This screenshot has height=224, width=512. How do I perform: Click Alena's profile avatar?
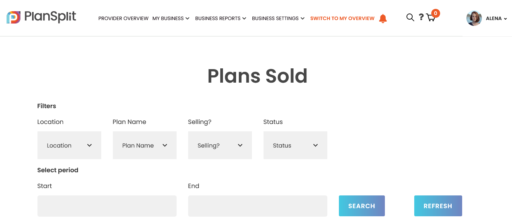coord(474,18)
